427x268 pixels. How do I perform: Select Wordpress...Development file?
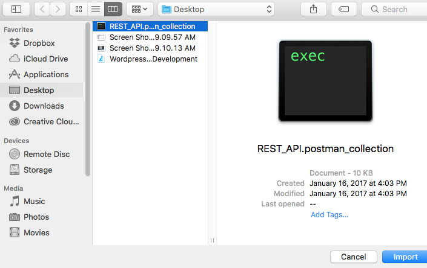150,59
